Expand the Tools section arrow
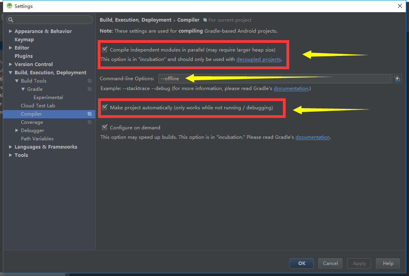This screenshot has width=409, height=276. [10, 155]
